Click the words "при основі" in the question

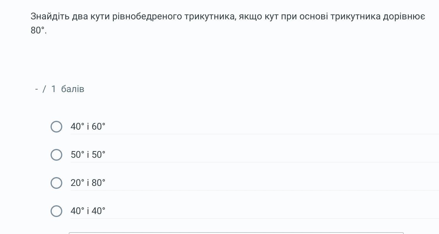click(x=304, y=16)
